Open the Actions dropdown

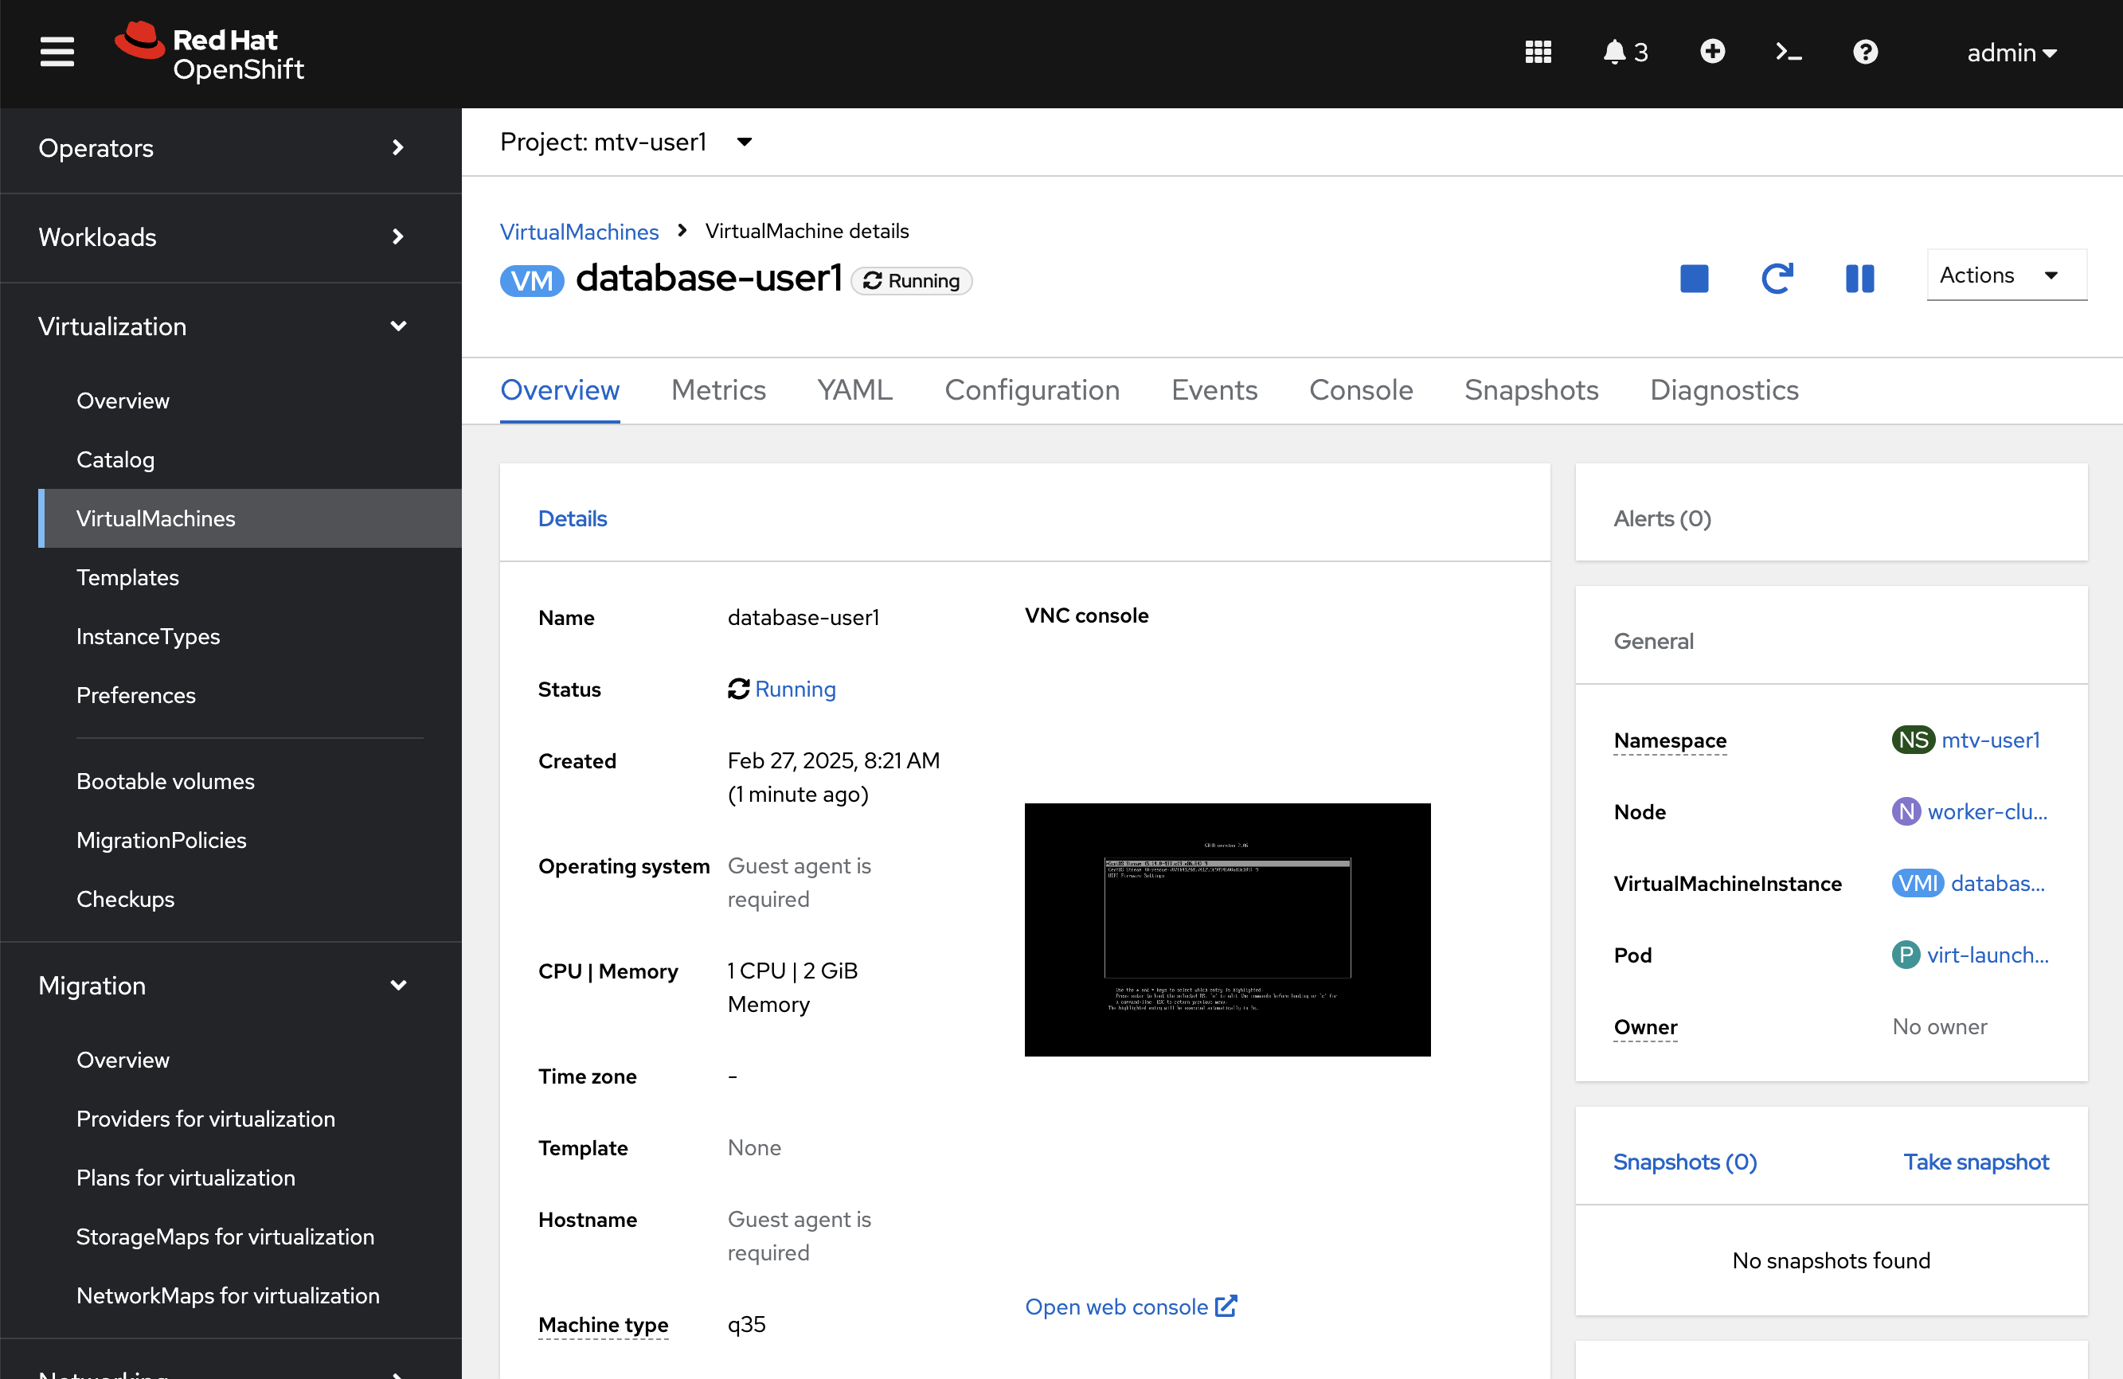click(x=2005, y=275)
